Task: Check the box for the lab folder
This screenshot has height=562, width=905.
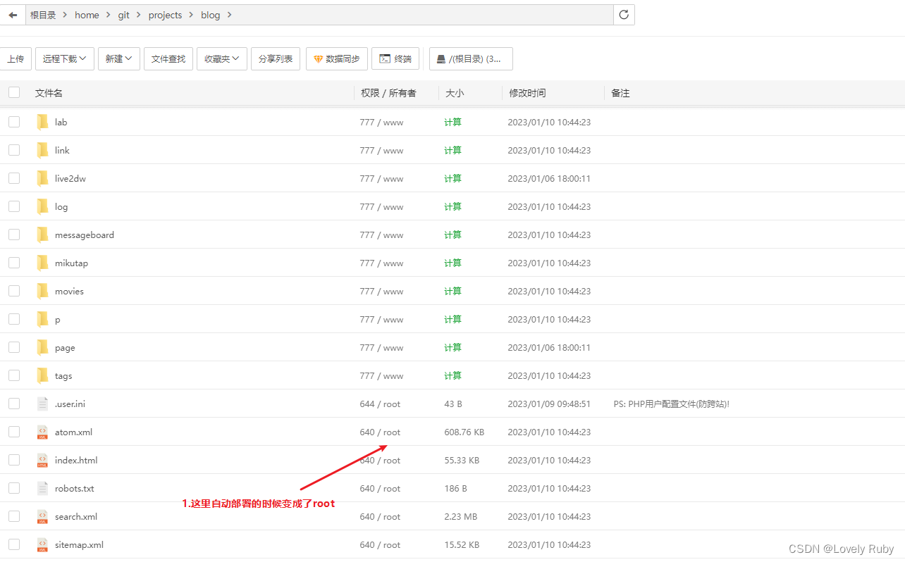Action: (x=14, y=122)
